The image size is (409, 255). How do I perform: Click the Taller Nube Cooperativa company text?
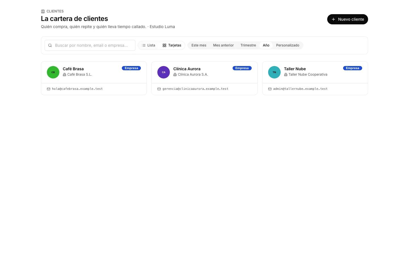click(x=308, y=75)
